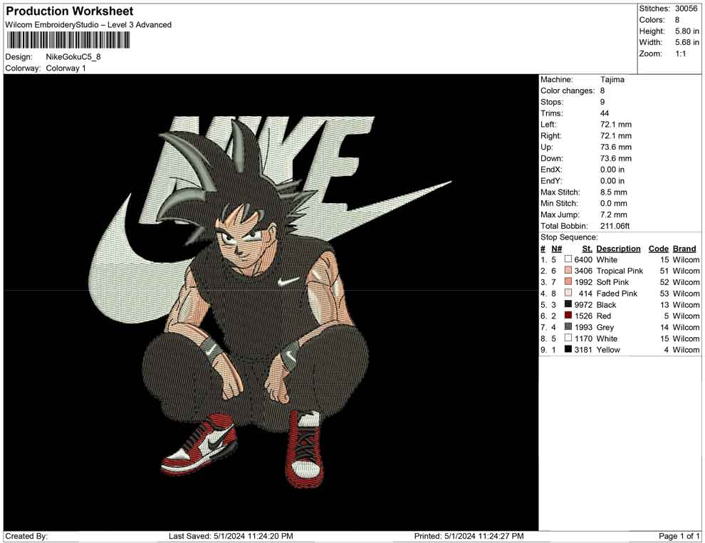Click the embroidery design preview image
This screenshot has height=543, width=705.
(x=271, y=302)
